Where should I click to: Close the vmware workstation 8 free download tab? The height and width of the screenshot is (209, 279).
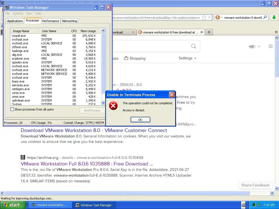click(201, 32)
